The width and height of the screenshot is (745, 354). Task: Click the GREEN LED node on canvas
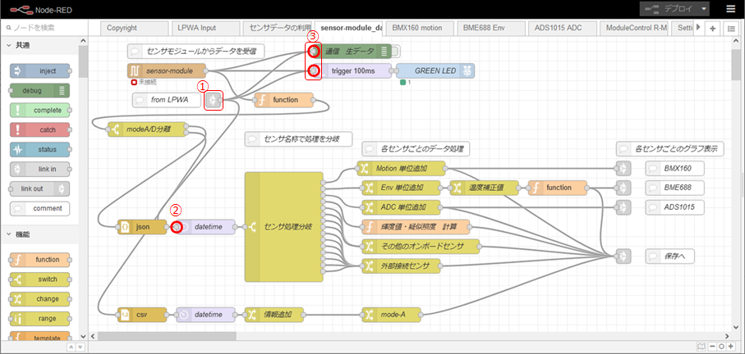click(435, 71)
